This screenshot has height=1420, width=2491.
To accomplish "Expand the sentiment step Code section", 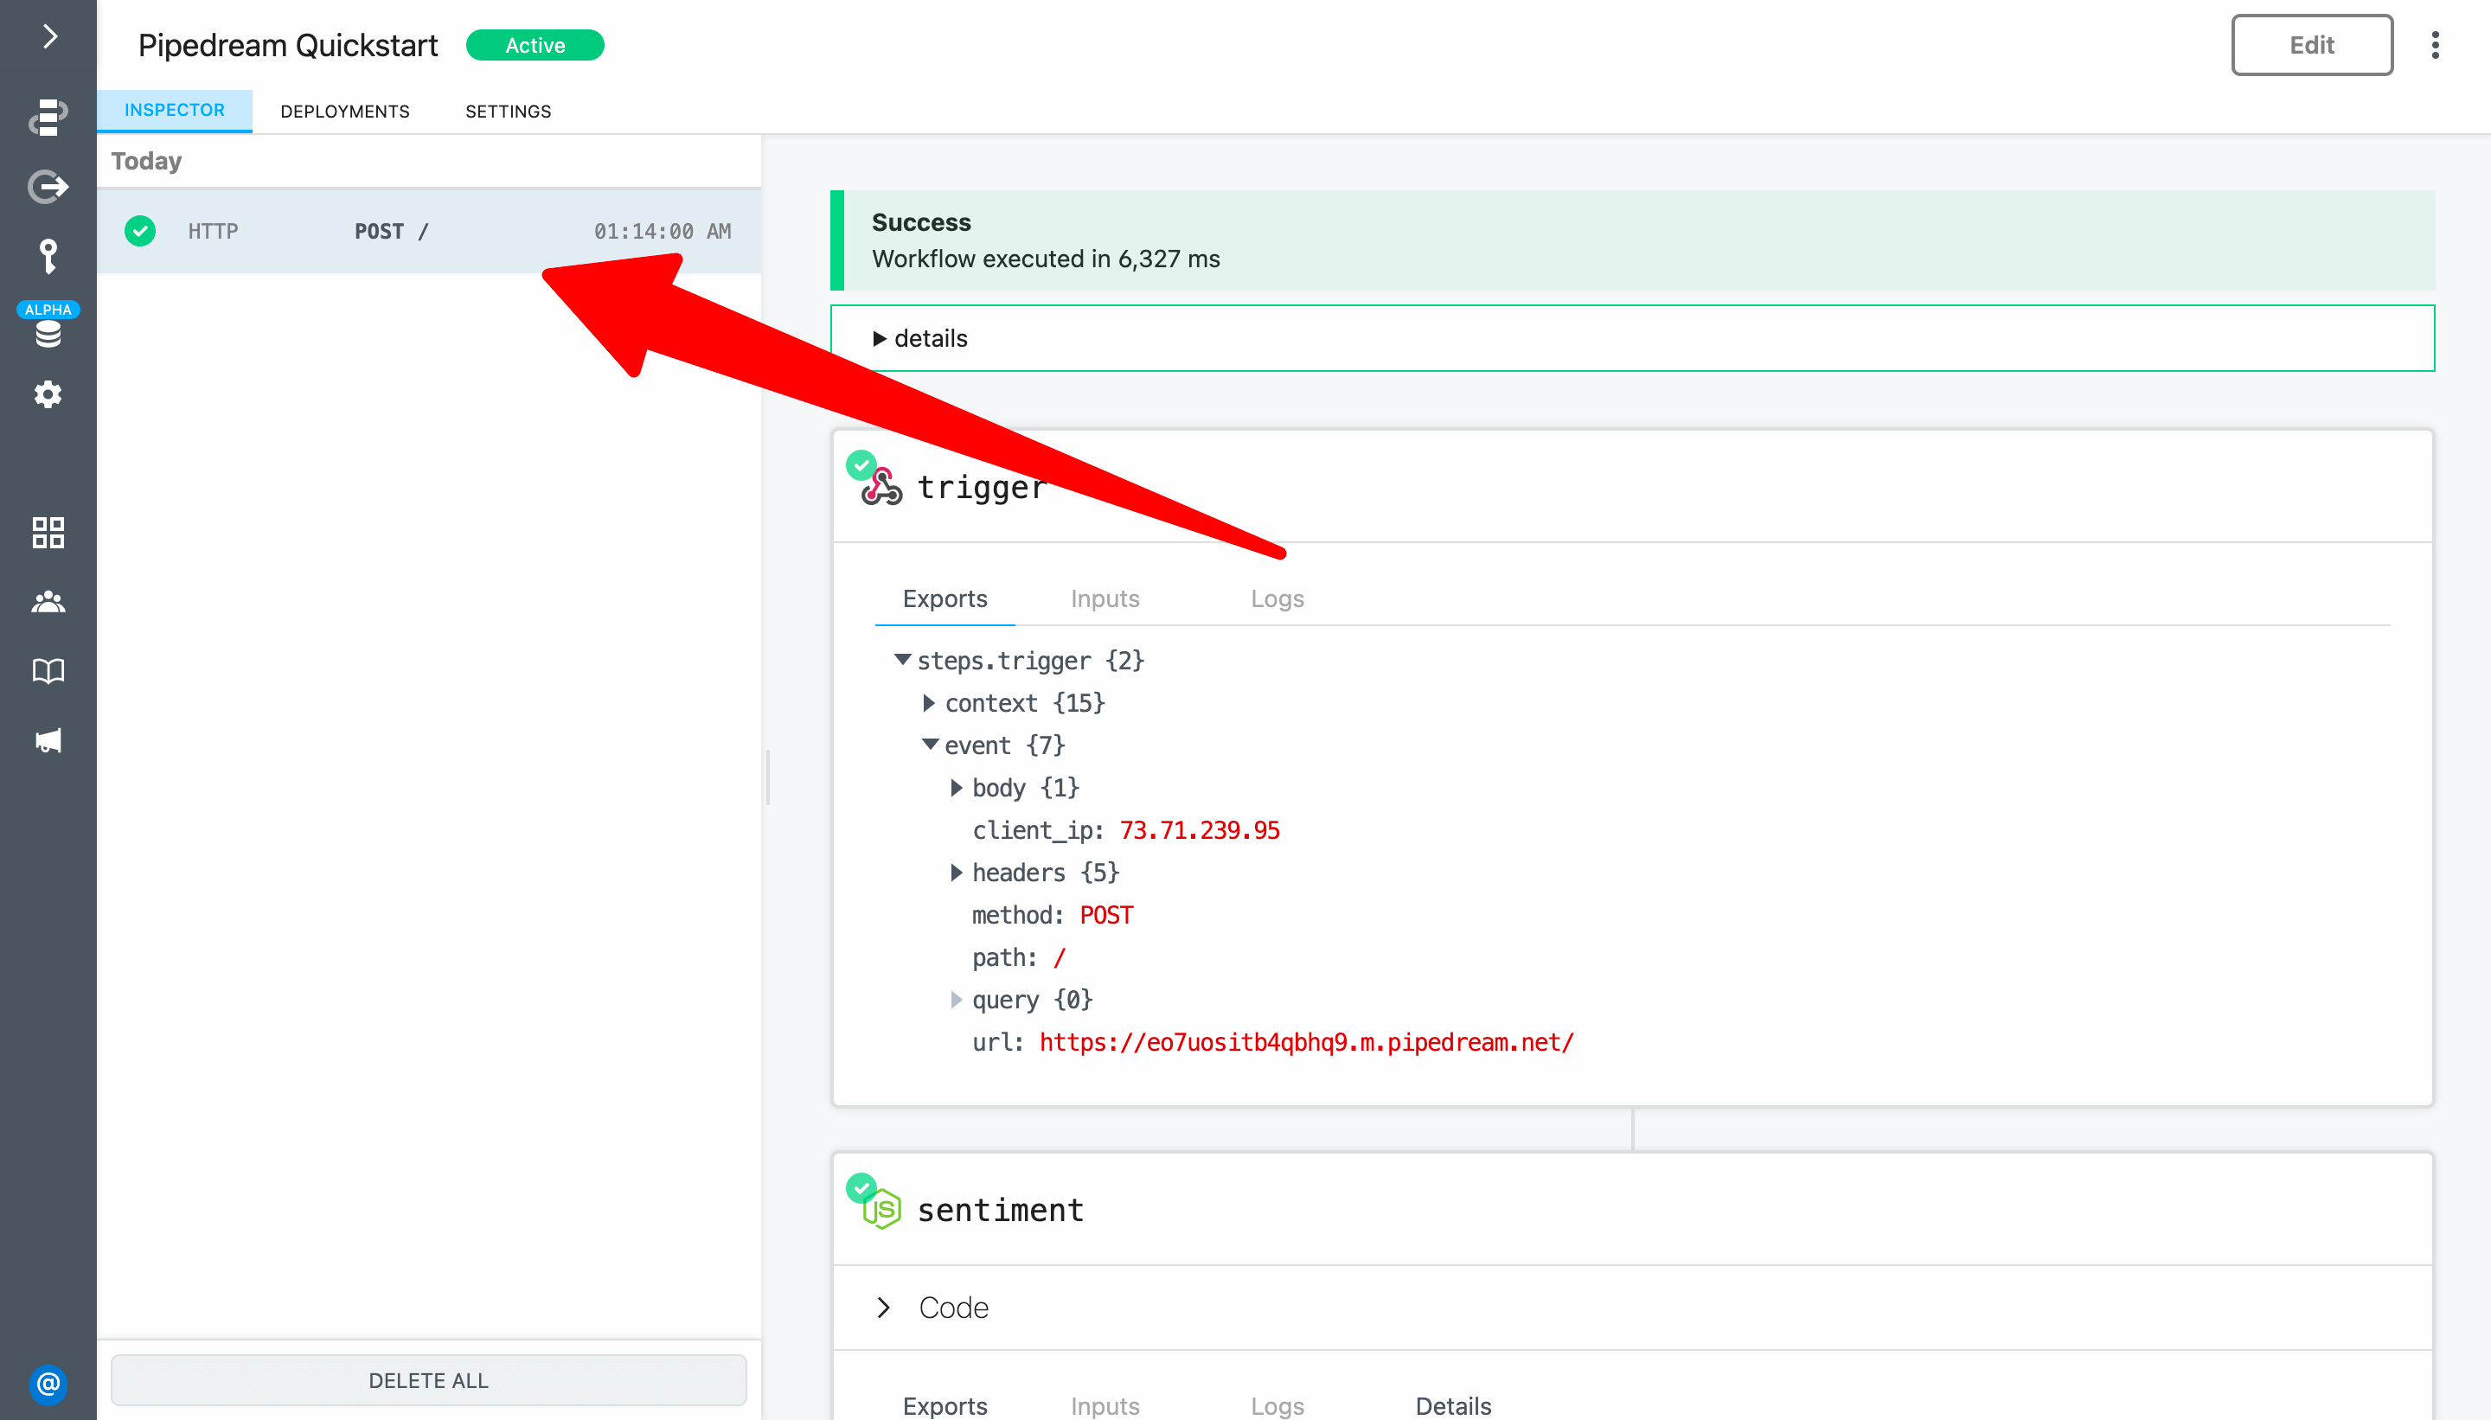I will pyautogui.click(x=884, y=1308).
